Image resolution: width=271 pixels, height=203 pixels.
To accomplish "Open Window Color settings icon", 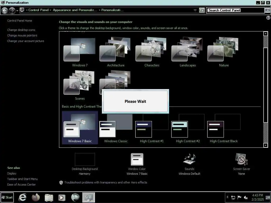I will click(x=137, y=159).
